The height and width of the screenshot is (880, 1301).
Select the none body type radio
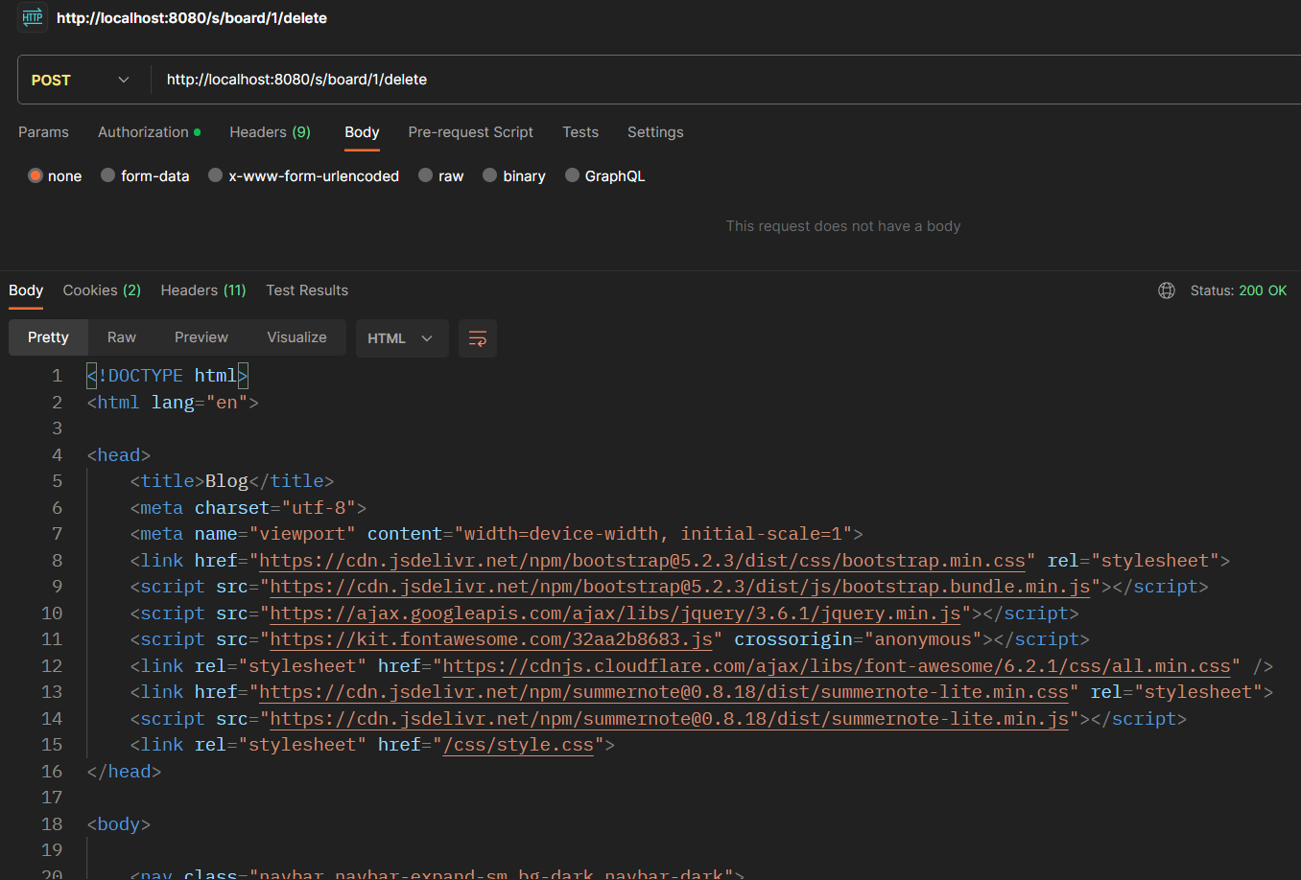(35, 175)
